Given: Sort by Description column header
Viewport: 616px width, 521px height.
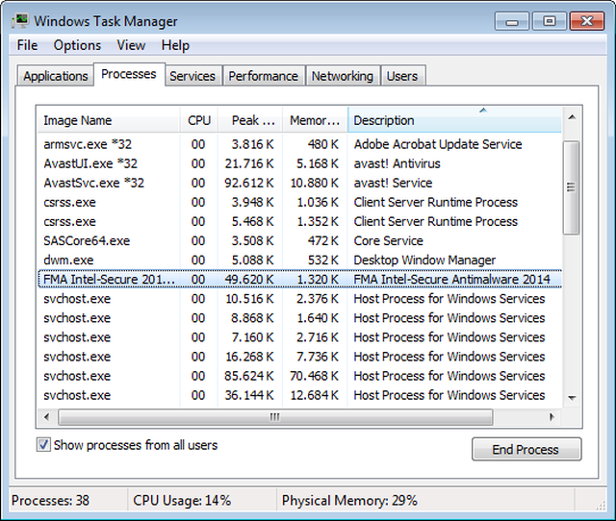Looking at the screenshot, I should click(454, 120).
